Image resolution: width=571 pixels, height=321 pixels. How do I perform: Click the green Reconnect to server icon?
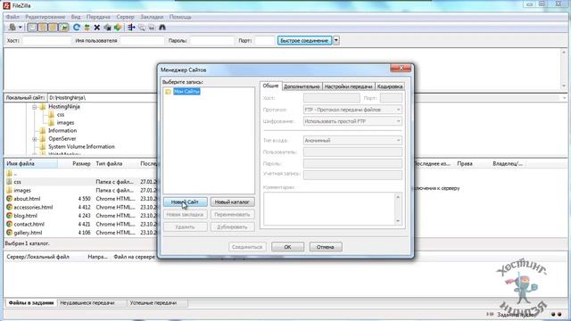(x=118, y=28)
